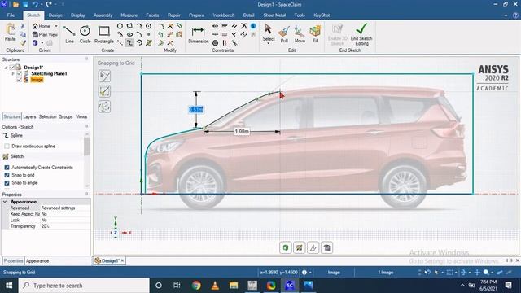Disable Snap to angle checkbox
Viewport: 521px width, 293px height.
(x=7, y=182)
